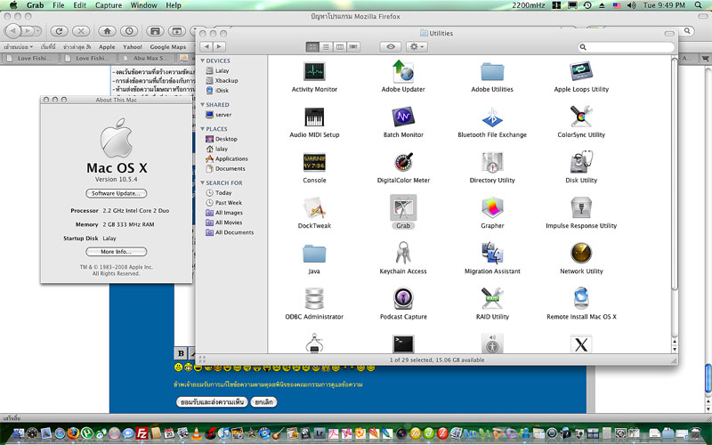
Task: Collapse the DEVICES sidebar section
Action: point(203,61)
